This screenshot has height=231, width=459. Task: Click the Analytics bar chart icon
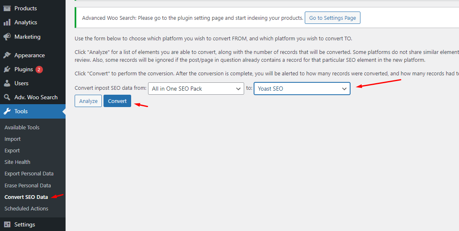tap(7, 22)
